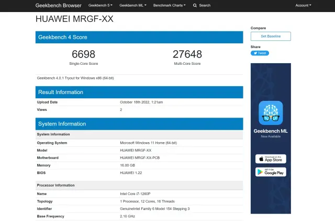Open the Account menu
This screenshot has height=221, width=335.
[x=303, y=5]
